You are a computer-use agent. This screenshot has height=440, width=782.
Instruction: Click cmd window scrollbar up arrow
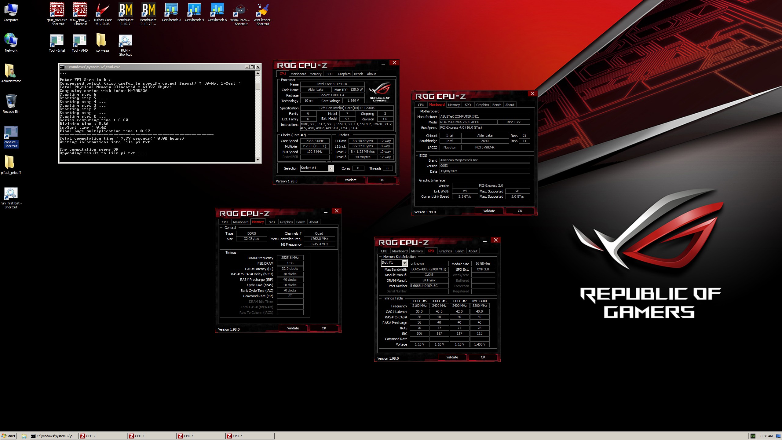click(258, 73)
